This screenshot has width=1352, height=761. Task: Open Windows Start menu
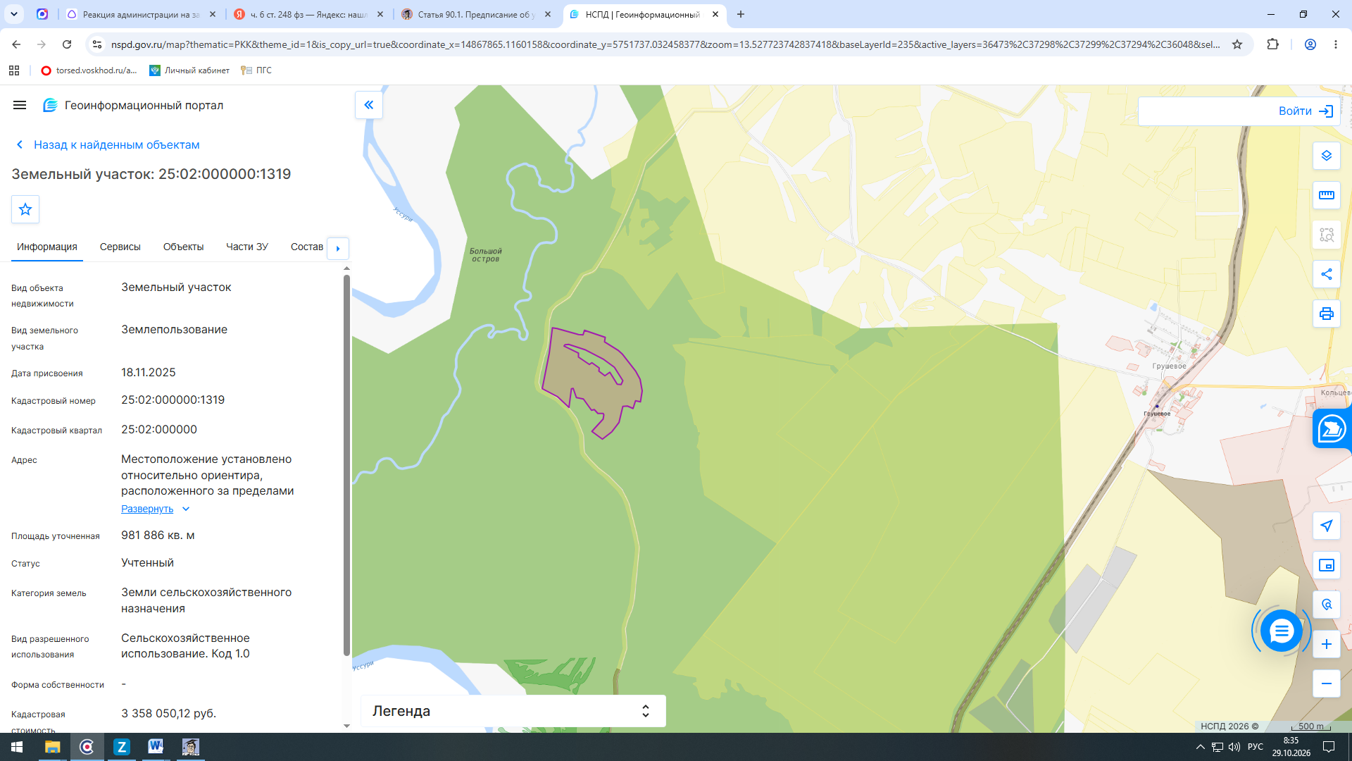17,747
